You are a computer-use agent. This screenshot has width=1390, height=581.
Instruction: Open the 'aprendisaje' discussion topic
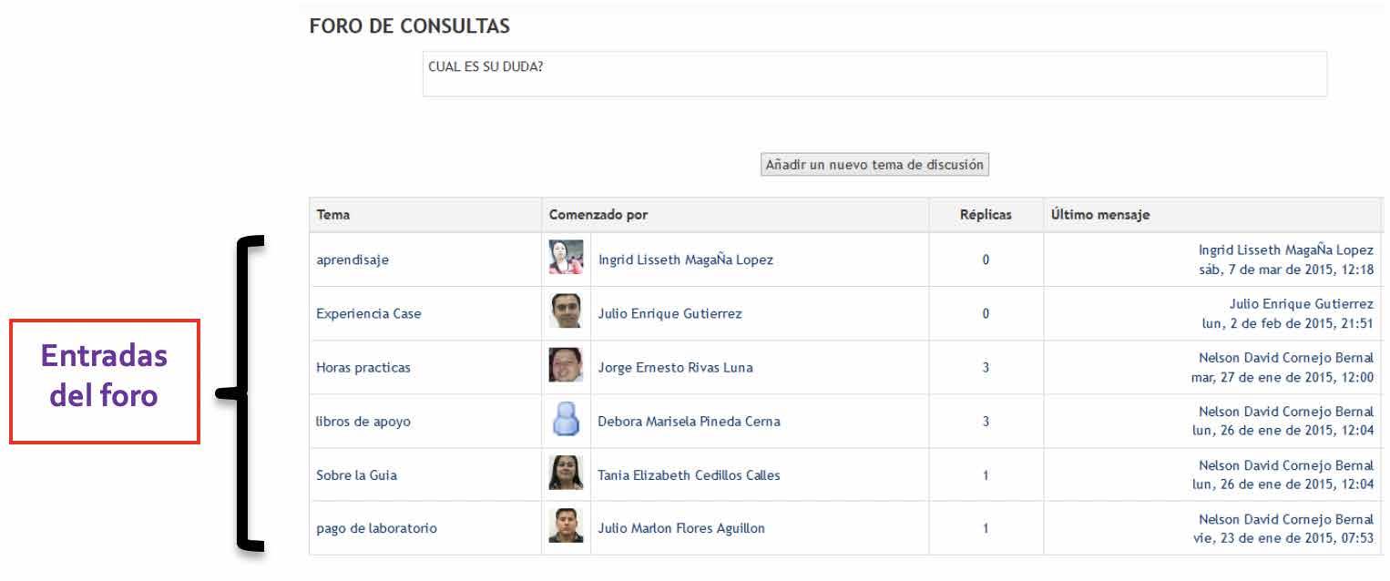tap(353, 260)
